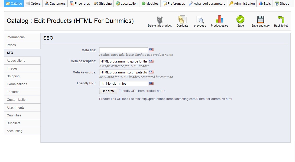Image resolution: width=295 pixels, height=162 pixels.
Task: Open the Modules menu
Action: pyautogui.click(x=150, y=3)
